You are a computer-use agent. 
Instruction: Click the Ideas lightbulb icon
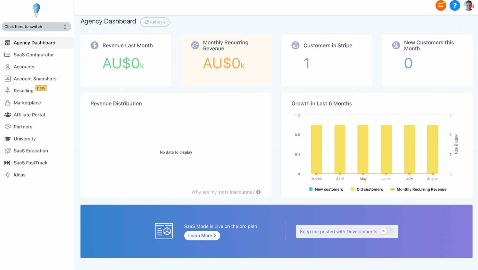(8, 175)
